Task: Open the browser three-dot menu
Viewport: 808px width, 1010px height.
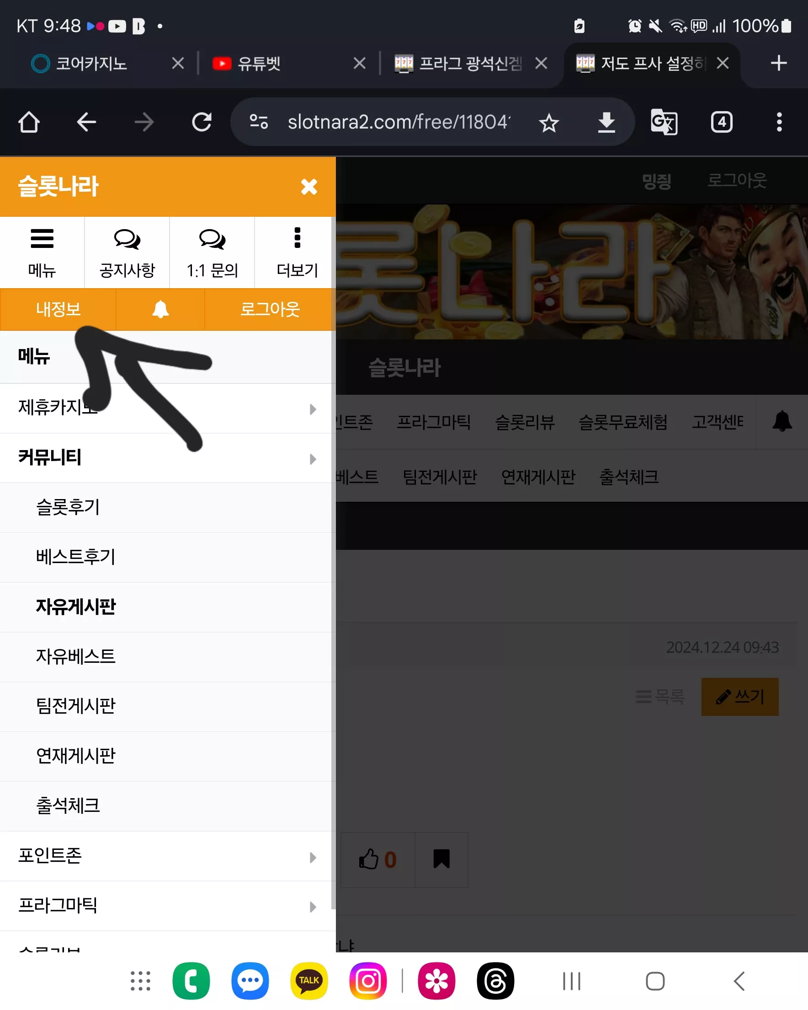Action: pos(779,122)
